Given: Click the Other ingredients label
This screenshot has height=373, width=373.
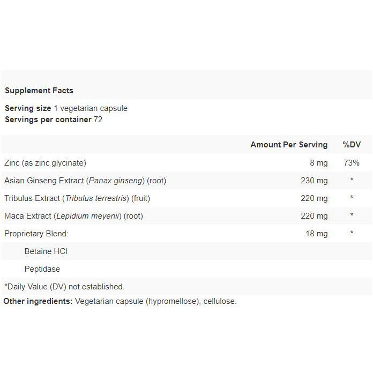Looking at the screenshot, I should (x=38, y=301).
